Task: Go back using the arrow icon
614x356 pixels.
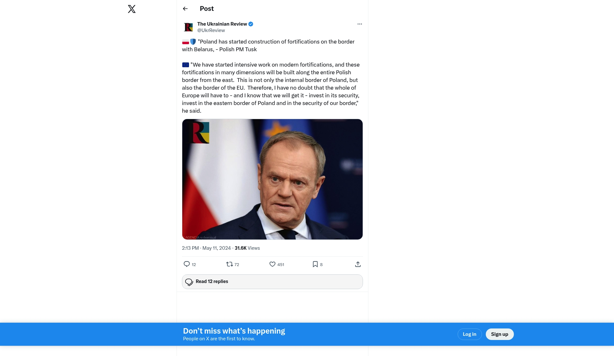Action: point(185,9)
